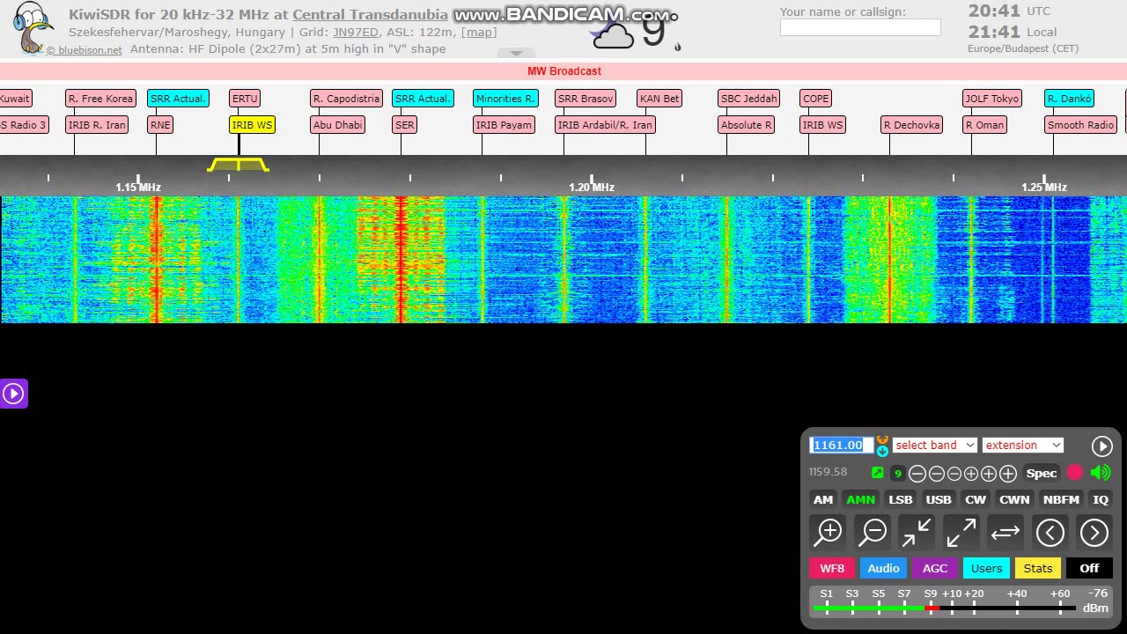Click the zoom out magnifier icon
The image size is (1127, 634).
[x=873, y=532]
